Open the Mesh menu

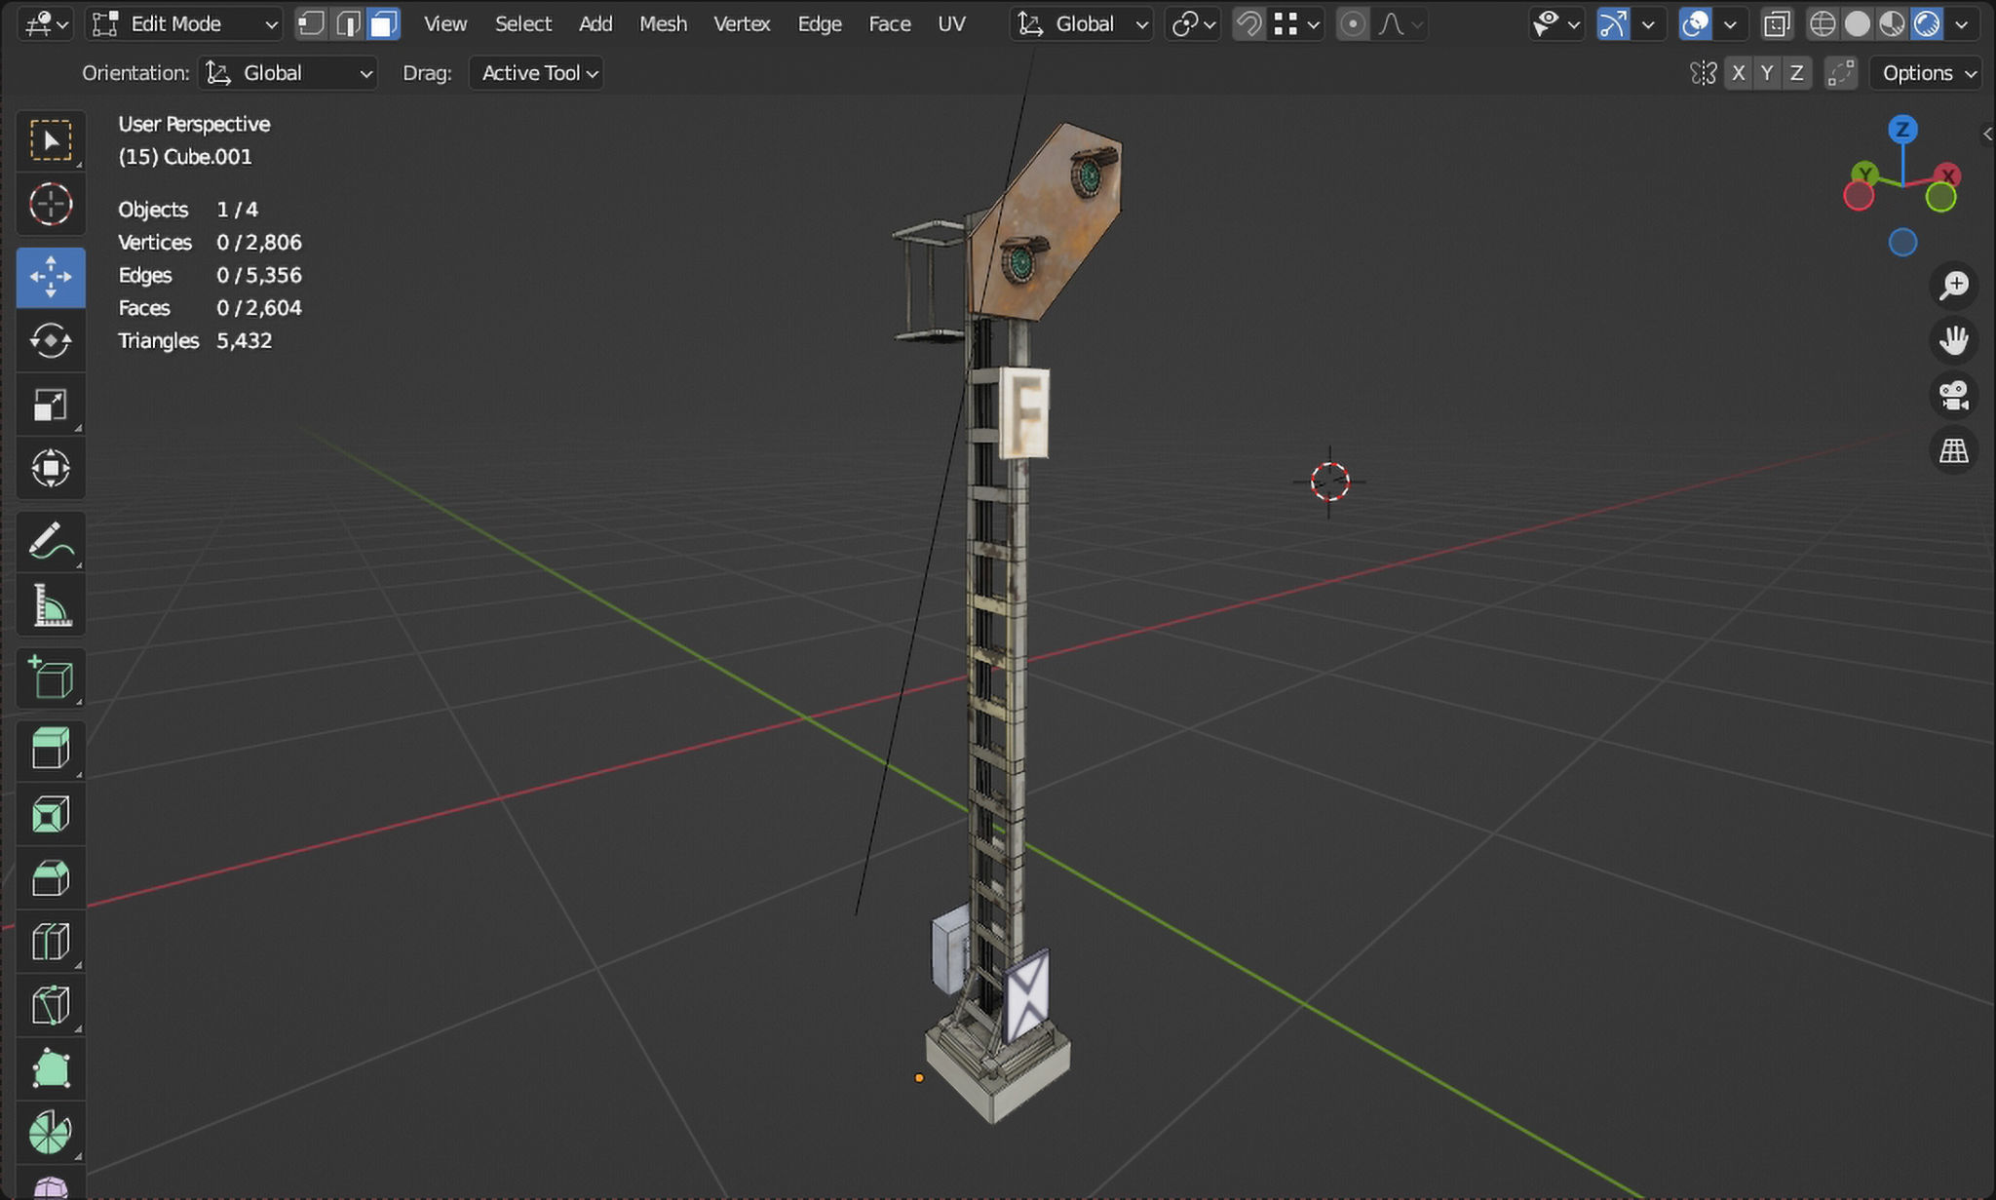663,23
